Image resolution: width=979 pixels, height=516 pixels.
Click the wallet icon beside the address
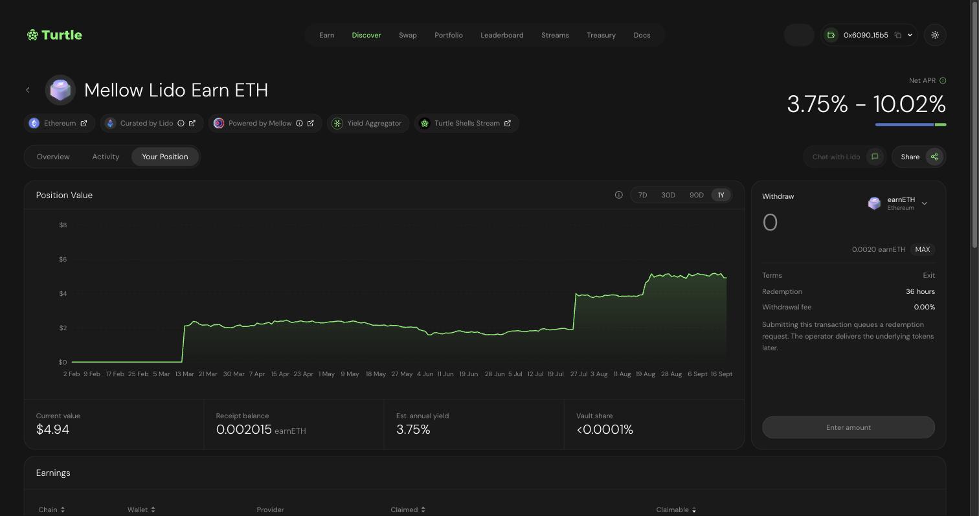point(831,35)
